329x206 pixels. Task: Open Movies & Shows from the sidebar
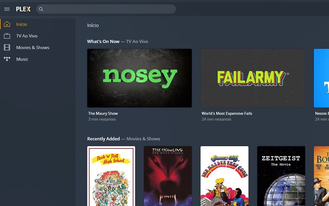click(32, 47)
